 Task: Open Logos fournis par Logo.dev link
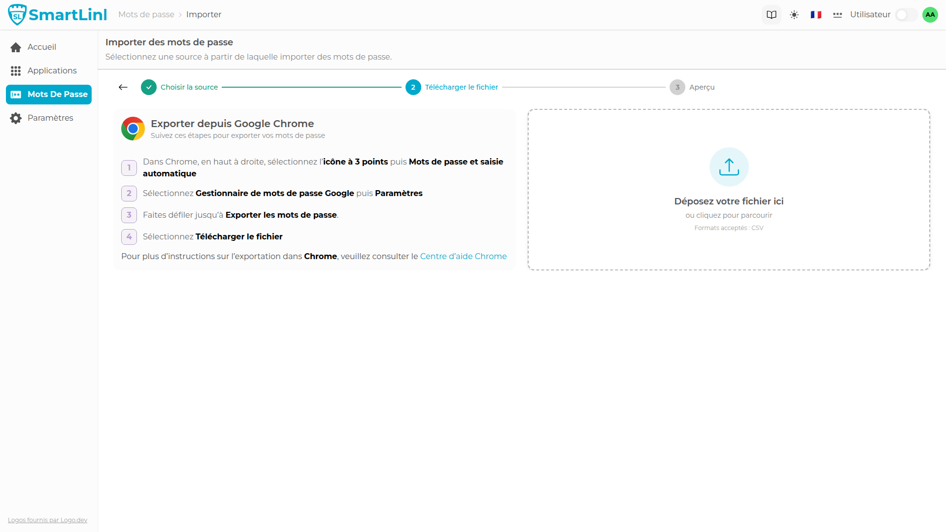(x=47, y=520)
